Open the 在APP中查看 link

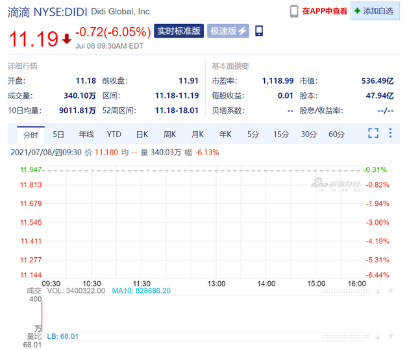point(325,11)
